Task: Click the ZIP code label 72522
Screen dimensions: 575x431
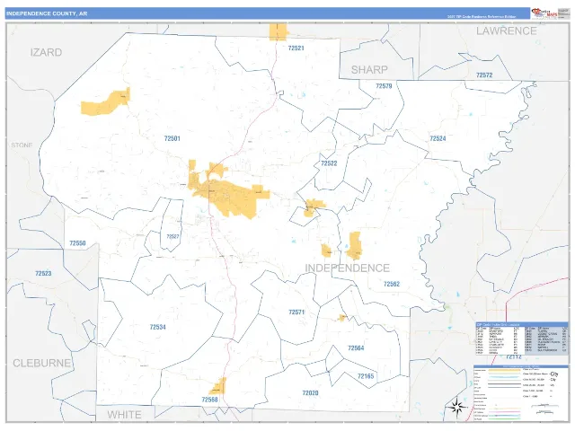Action: [329, 163]
